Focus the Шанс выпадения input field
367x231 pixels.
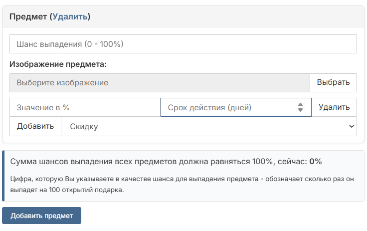pos(183,44)
